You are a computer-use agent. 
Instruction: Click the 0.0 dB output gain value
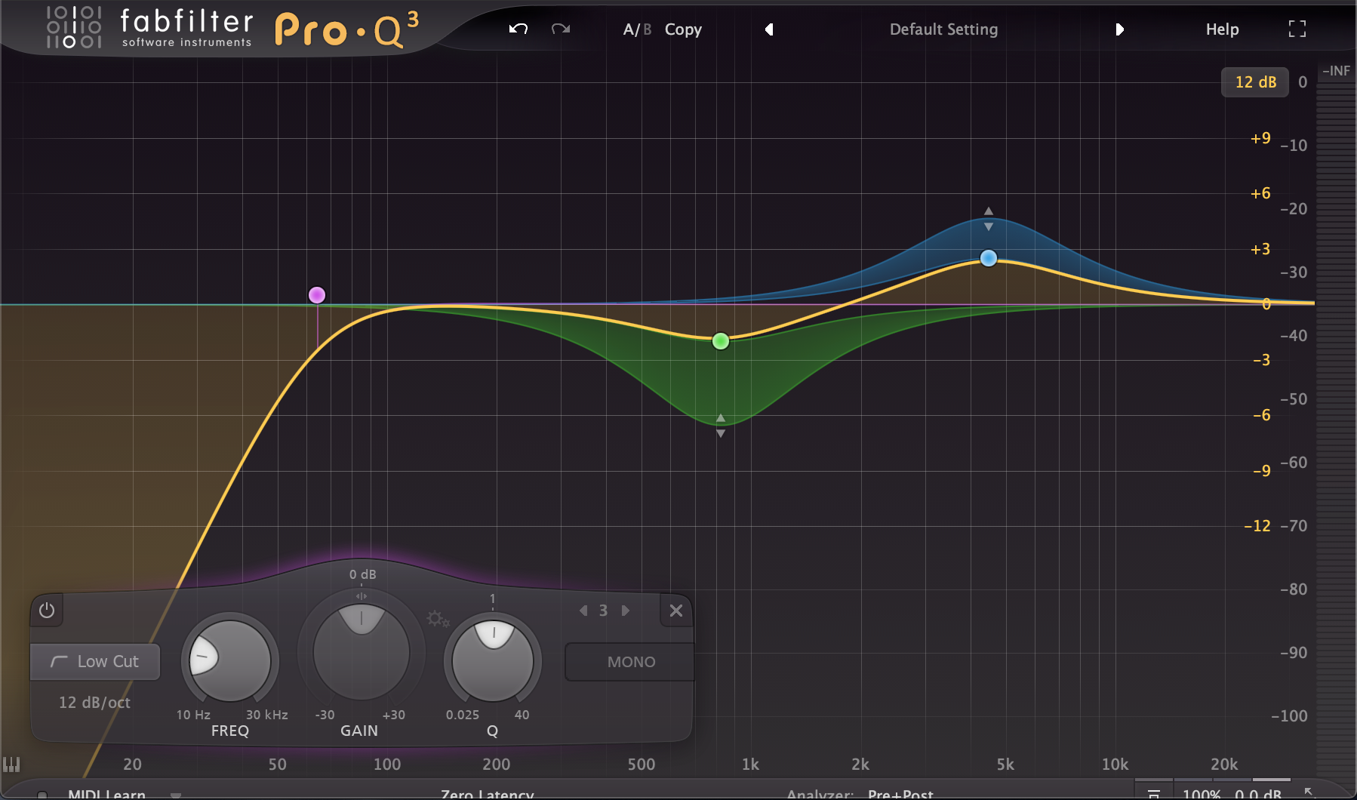pos(1258,794)
